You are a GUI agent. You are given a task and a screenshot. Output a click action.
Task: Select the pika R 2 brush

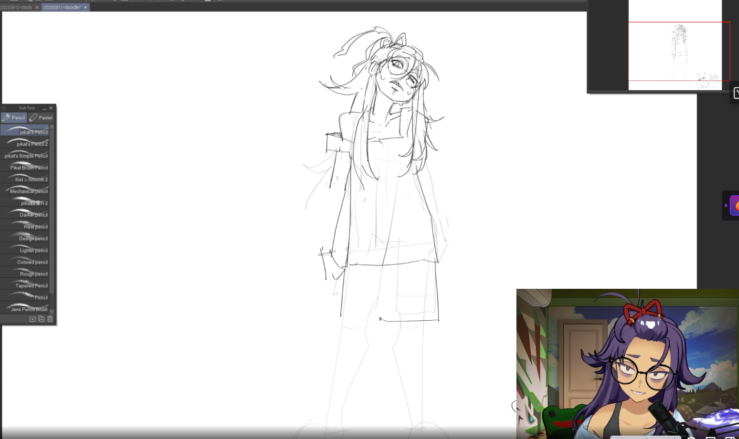(25, 202)
